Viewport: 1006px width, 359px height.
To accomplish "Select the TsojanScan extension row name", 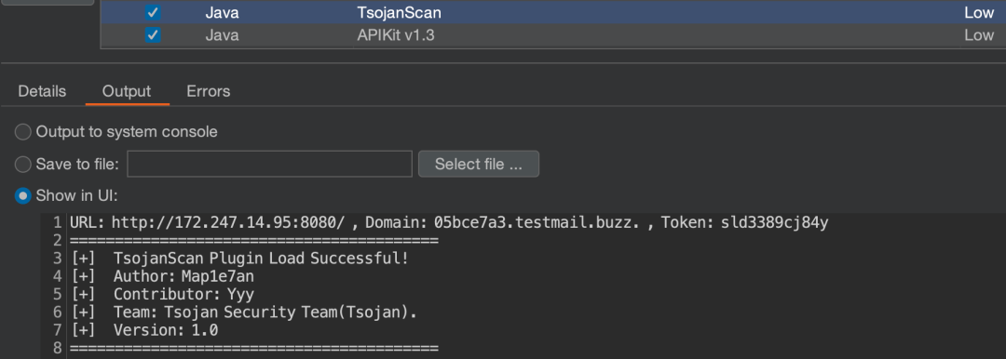I will 399,12.
